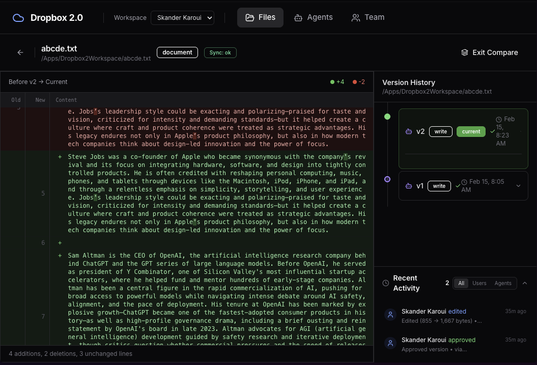Image resolution: width=537 pixels, height=365 pixels.
Task: Click Exit Compare button
Action: pos(489,52)
